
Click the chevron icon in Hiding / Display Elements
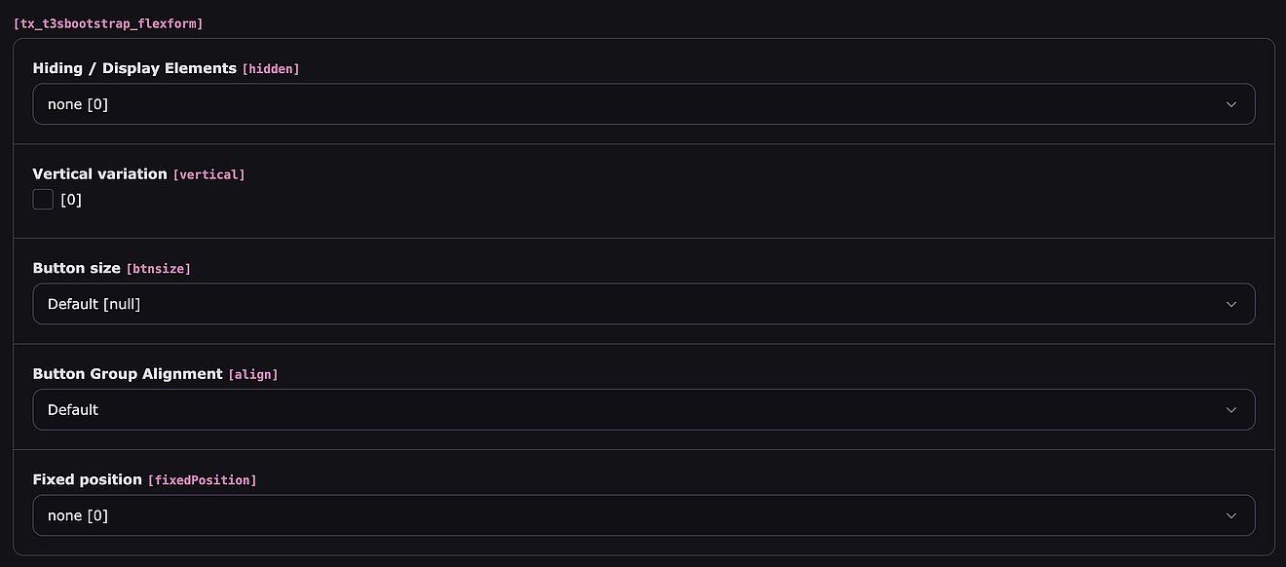pos(1230,104)
